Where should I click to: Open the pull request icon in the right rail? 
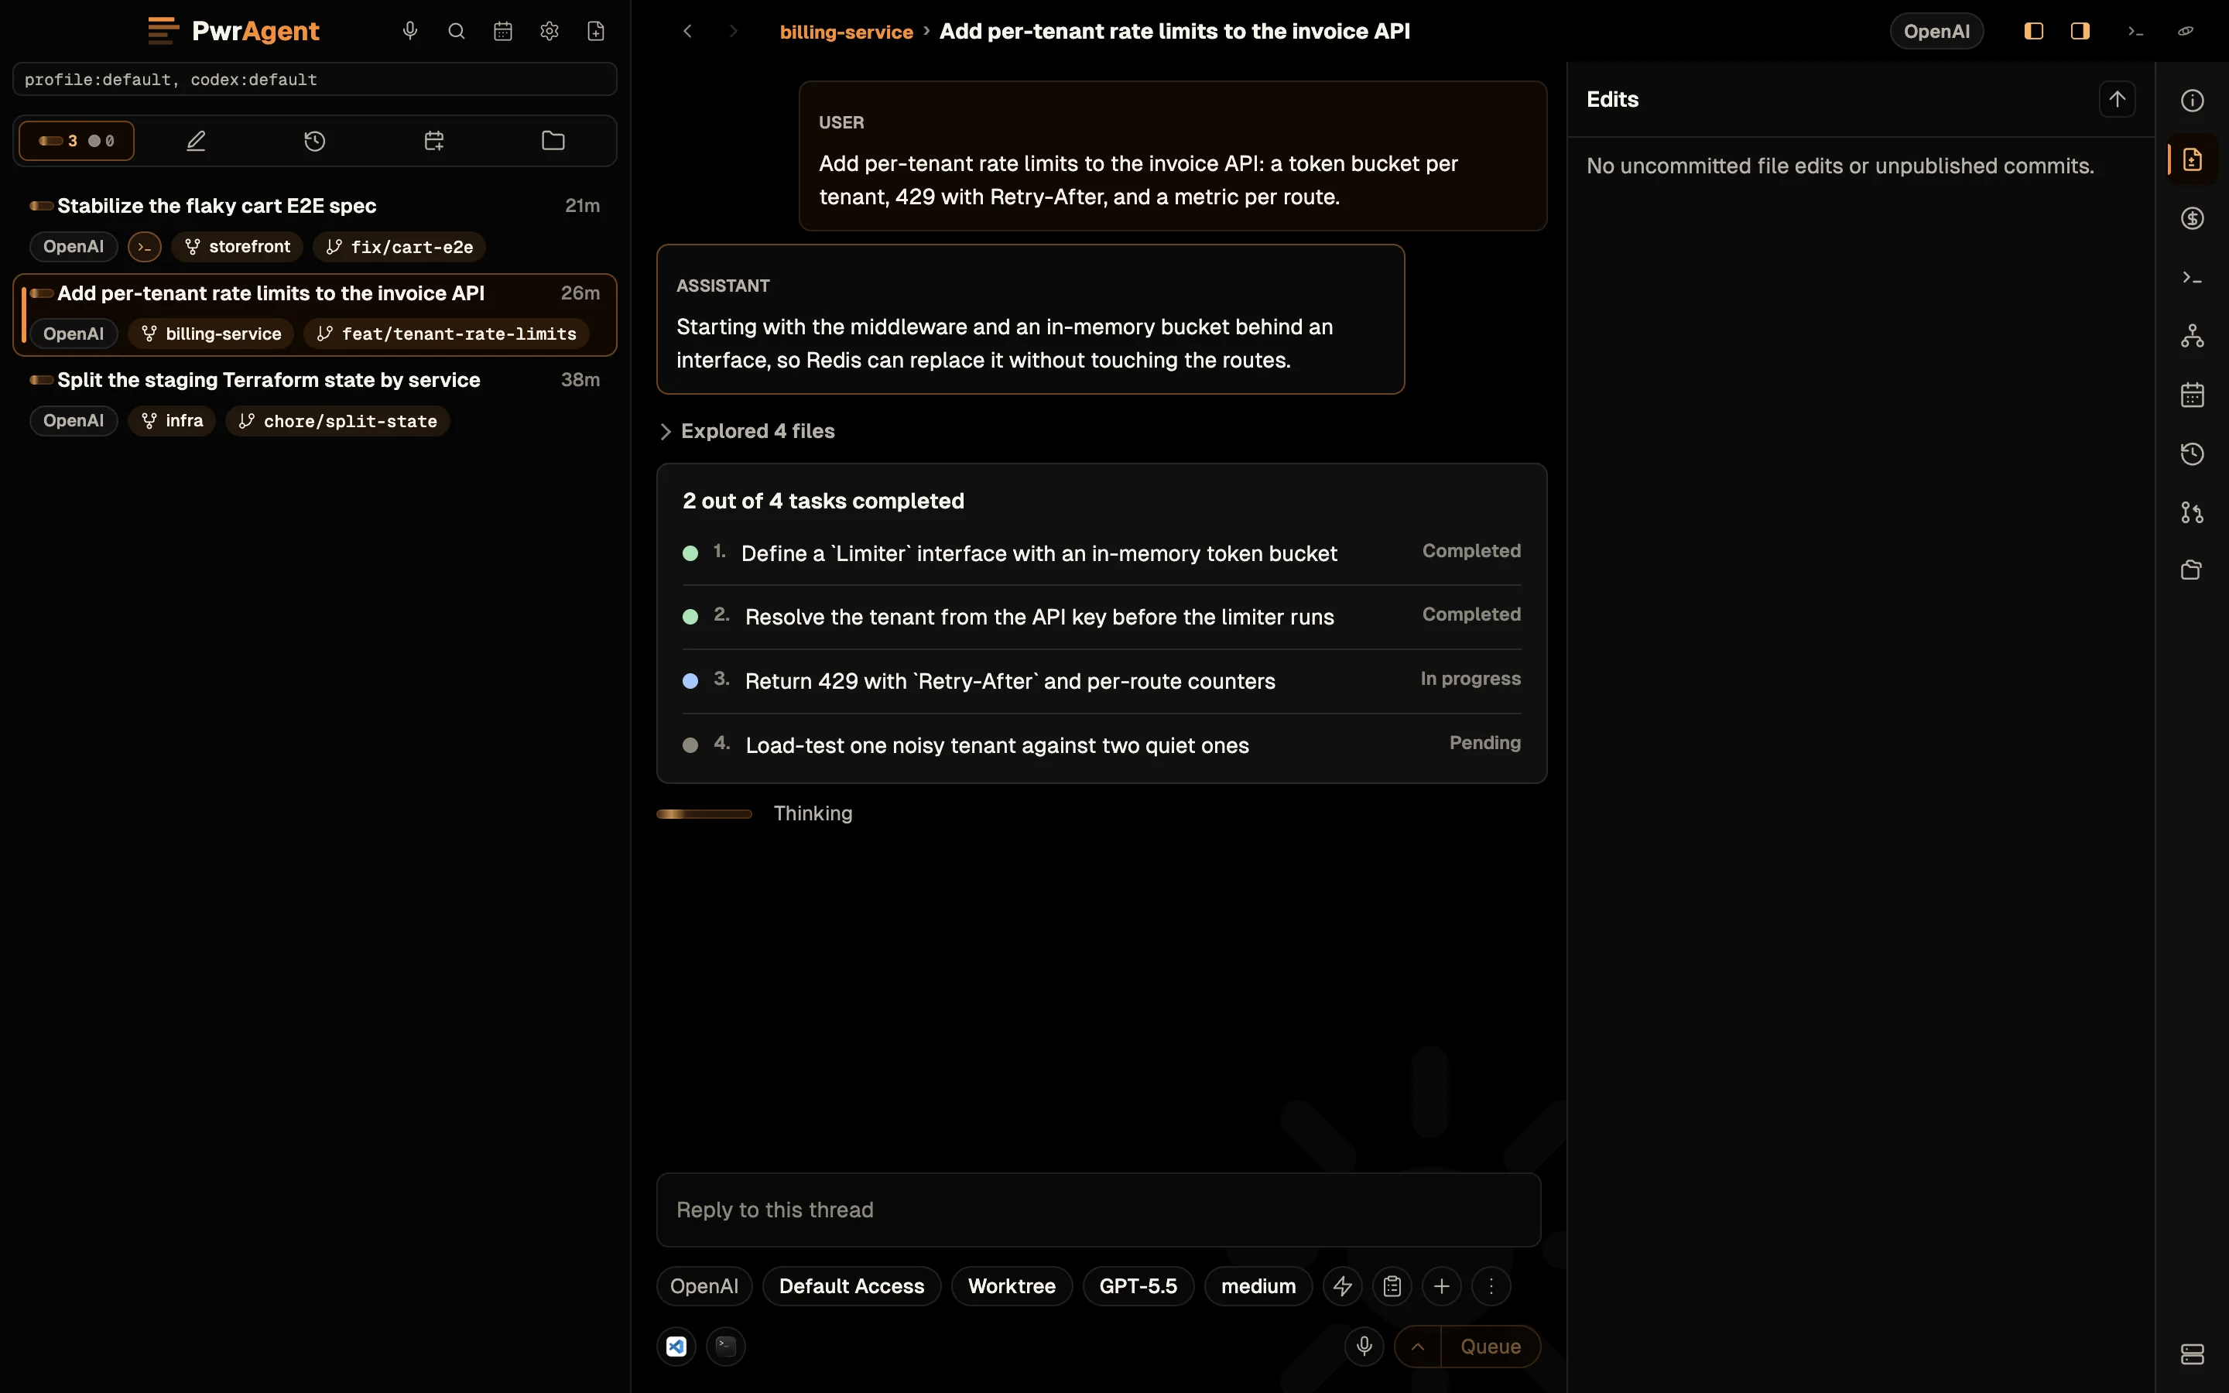pyautogui.click(x=2192, y=512)
